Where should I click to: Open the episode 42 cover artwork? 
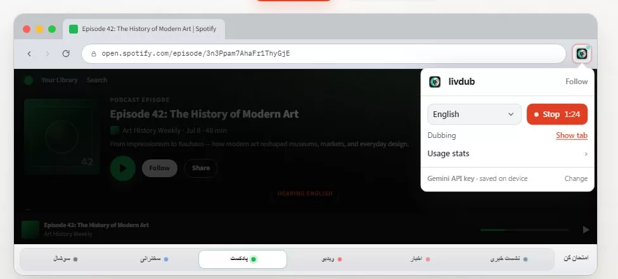(62, 137)
